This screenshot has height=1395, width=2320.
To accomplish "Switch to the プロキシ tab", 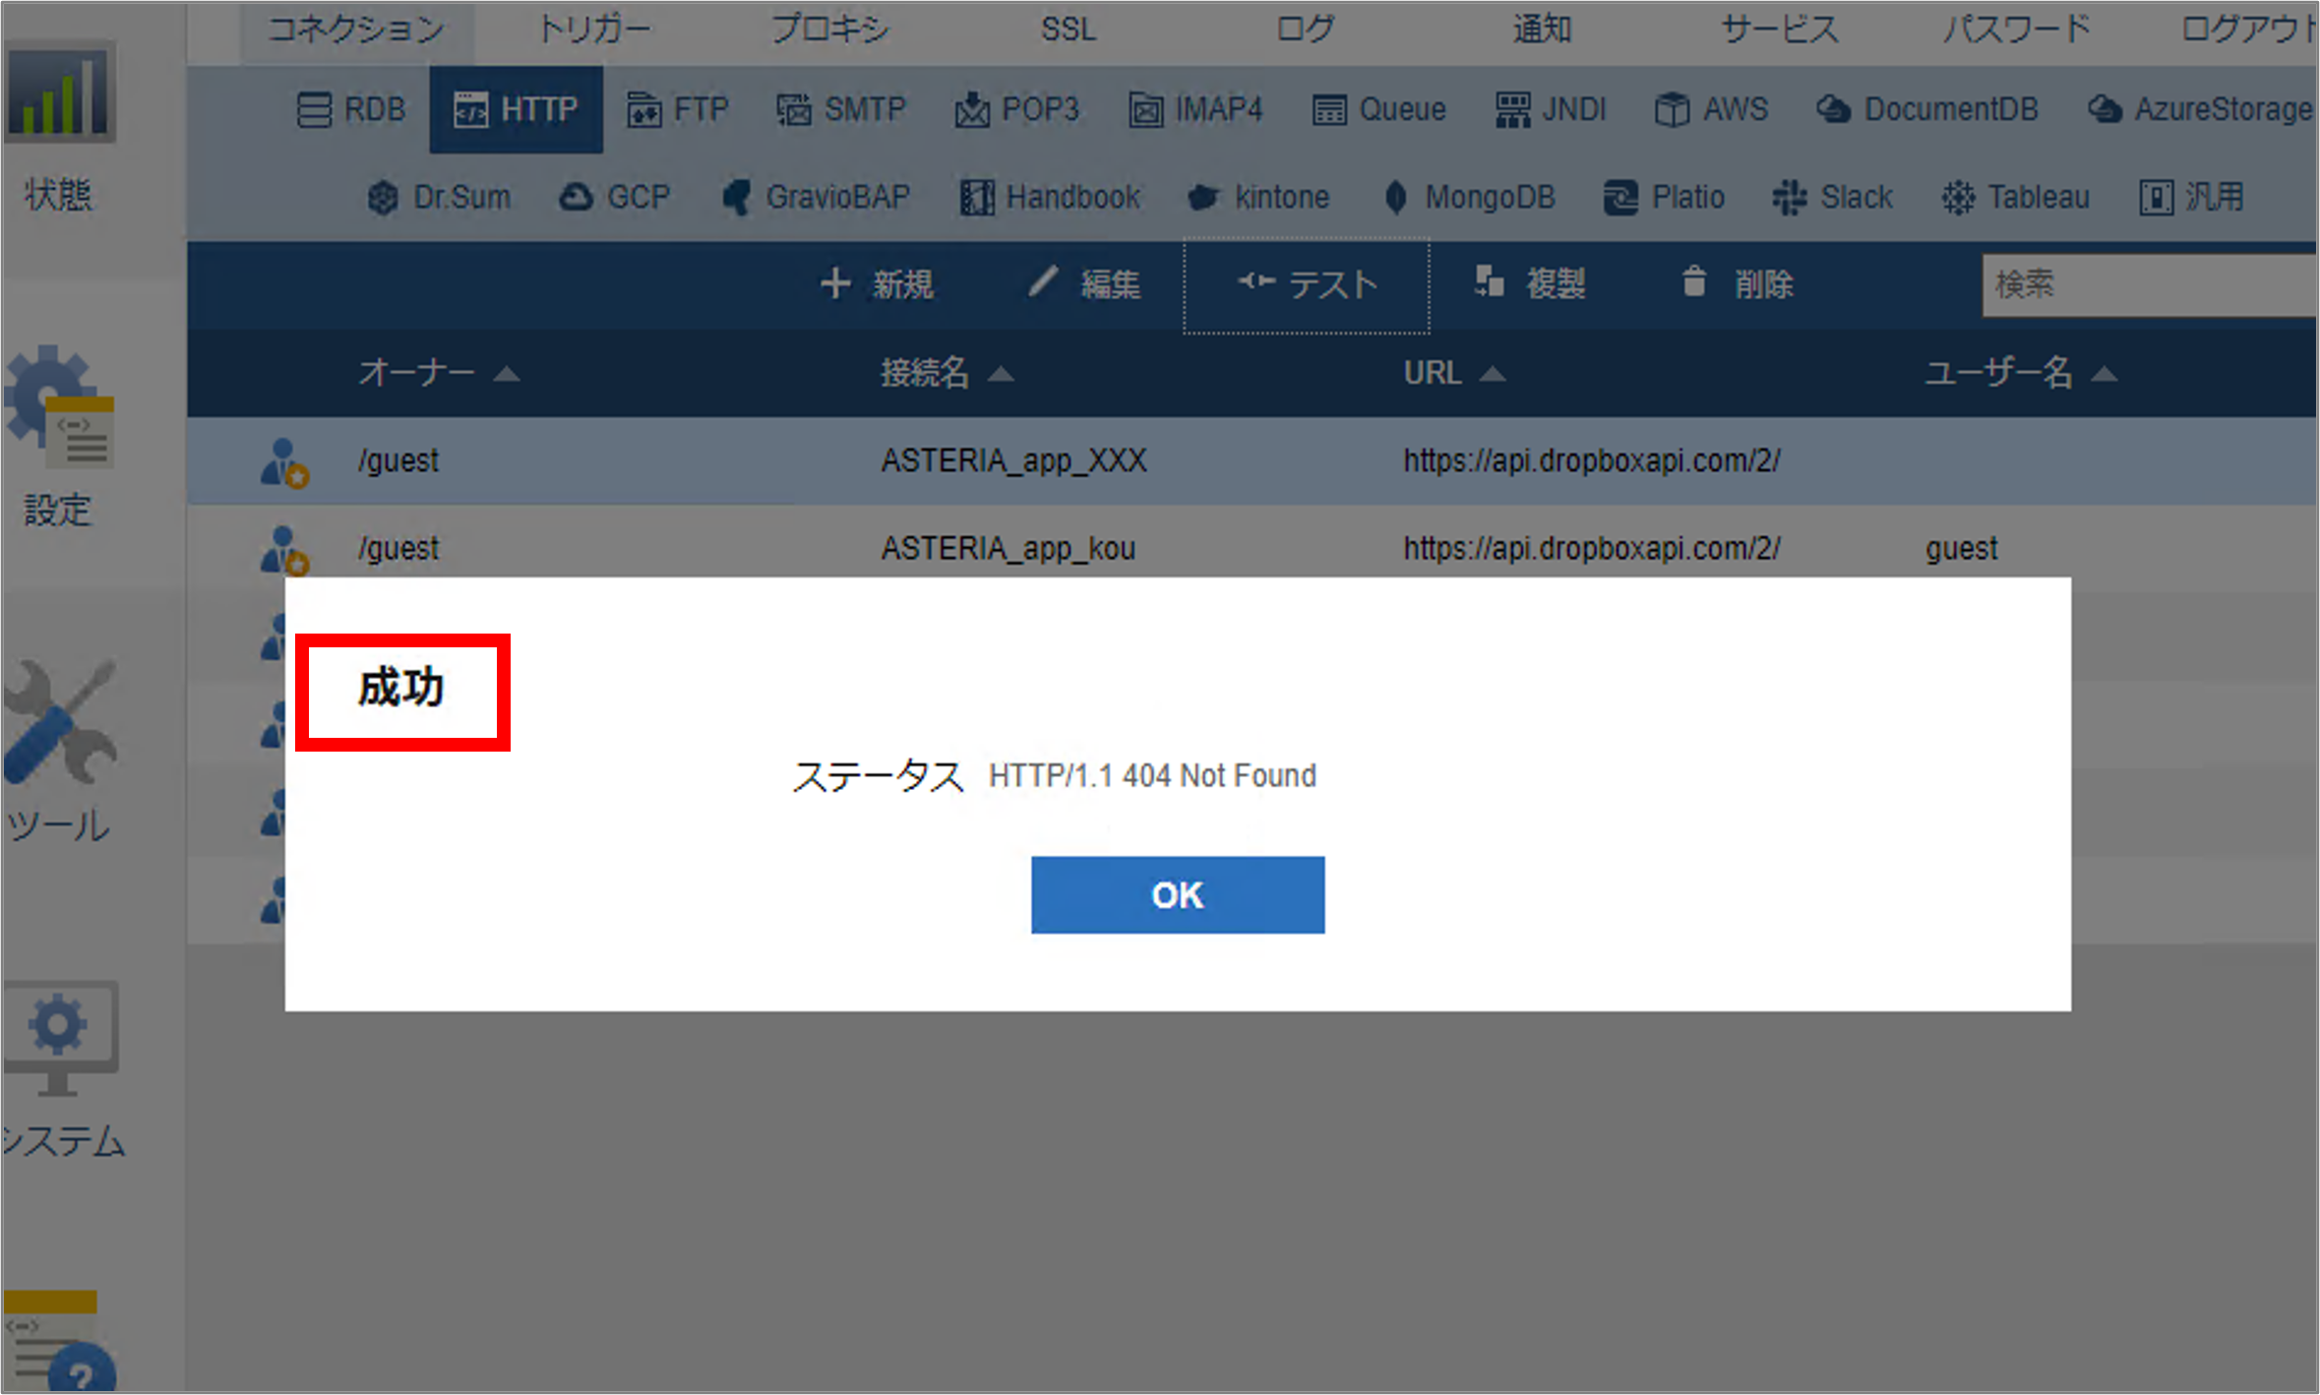I will (x=830, y=30).
